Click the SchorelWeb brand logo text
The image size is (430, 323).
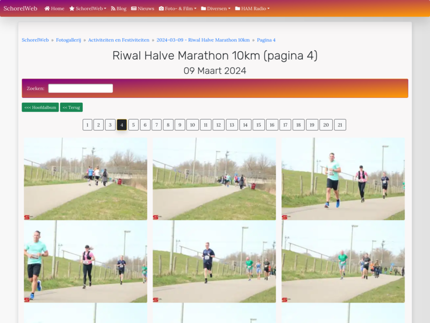(20, 9)
